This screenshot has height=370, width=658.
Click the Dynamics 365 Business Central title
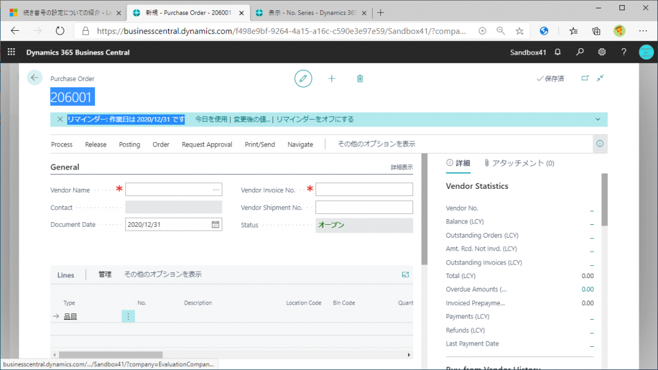click(78, 53)
